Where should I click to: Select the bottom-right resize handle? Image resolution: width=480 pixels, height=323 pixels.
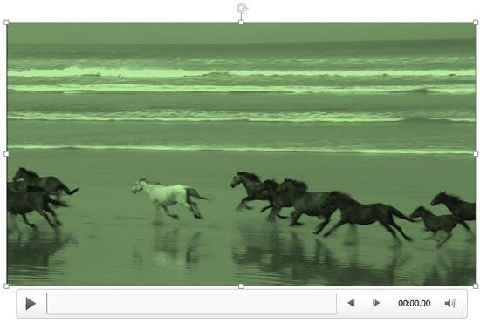point(476,286)
